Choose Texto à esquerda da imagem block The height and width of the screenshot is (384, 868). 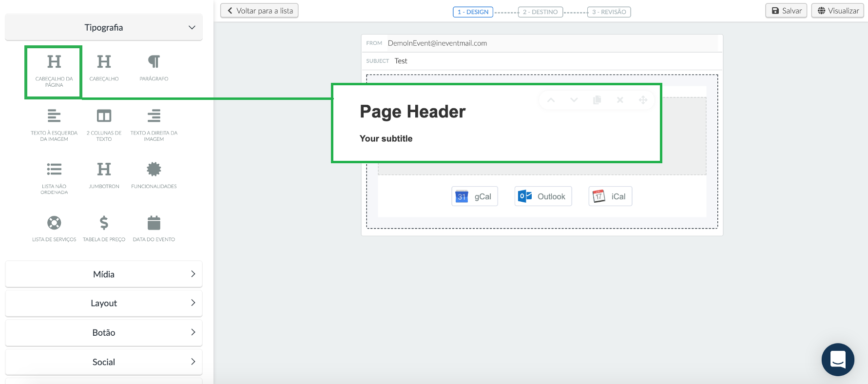pyautogui.click(x=54, y=125)
